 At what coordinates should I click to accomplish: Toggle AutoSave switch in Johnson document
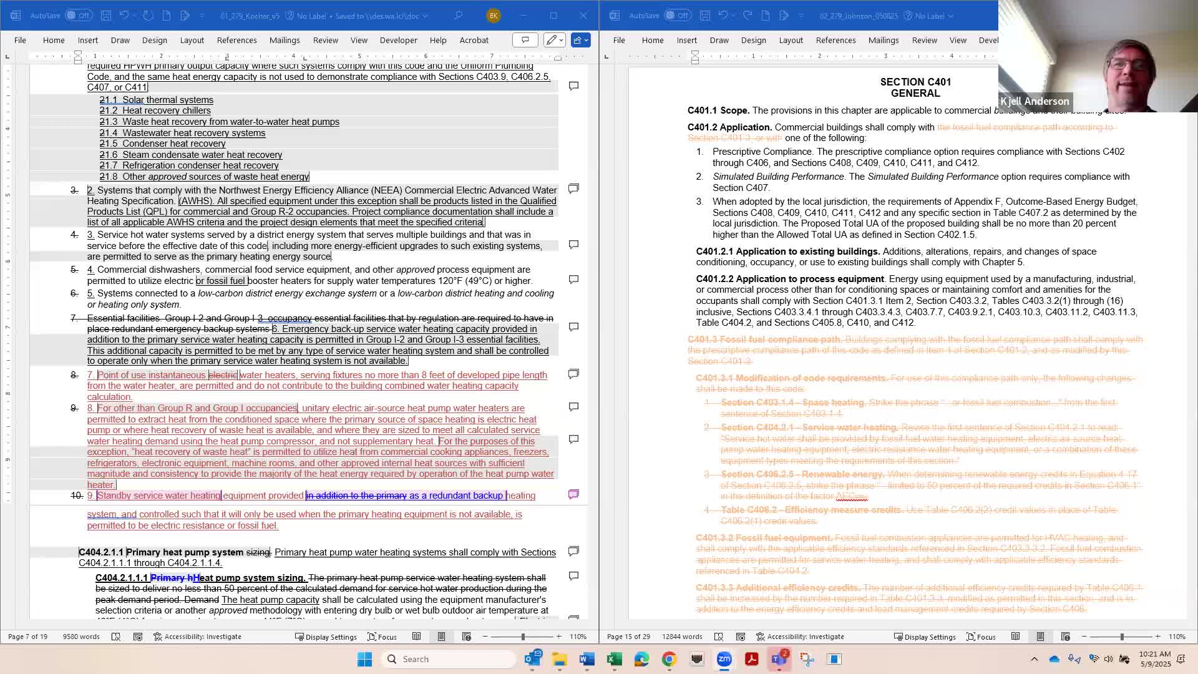[x=678, y=16]
